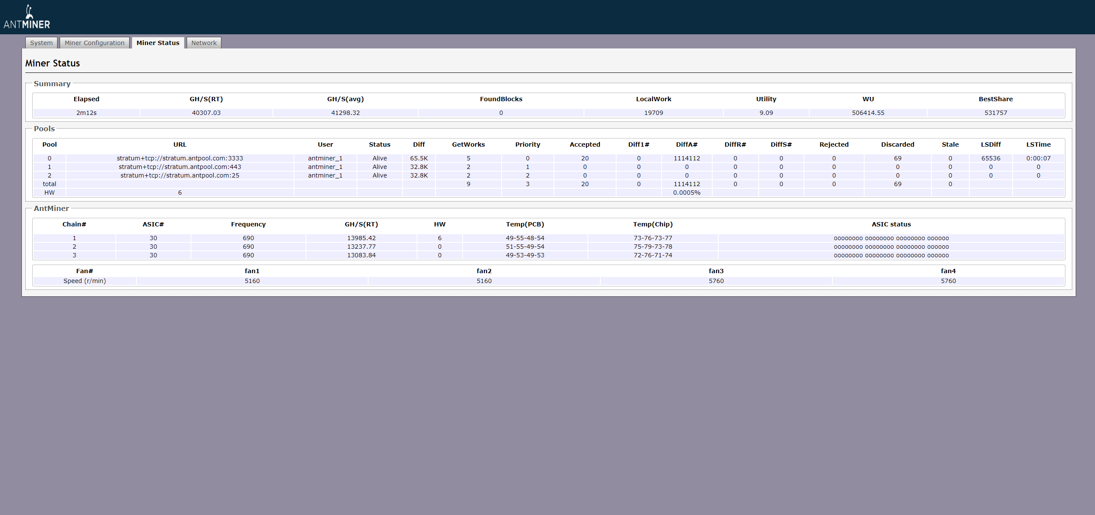Click the Rejected column header
This screenshot has width=1095, height=515.
(x=834, y=145)
